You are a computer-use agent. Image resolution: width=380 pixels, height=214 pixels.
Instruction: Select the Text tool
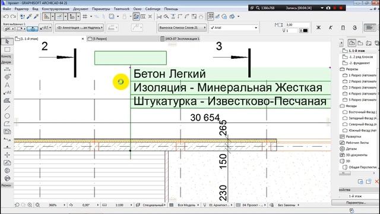[7, 85]
